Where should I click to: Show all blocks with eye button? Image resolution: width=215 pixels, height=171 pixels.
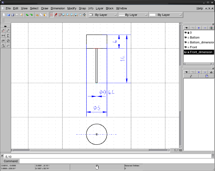pos(186,72)
